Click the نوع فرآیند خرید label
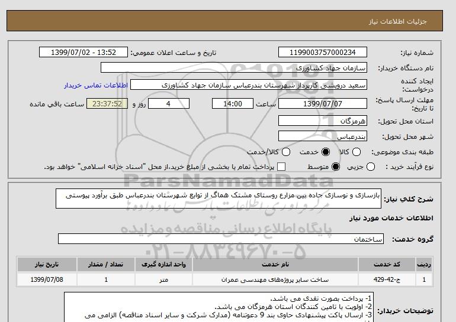Screen dimensions: 456x322 (x=409, y=167)
